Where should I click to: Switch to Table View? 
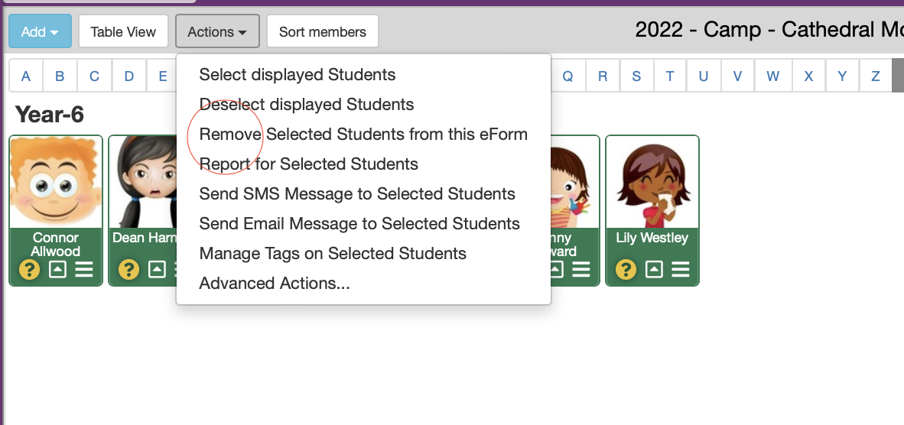(x=123, y=31)
